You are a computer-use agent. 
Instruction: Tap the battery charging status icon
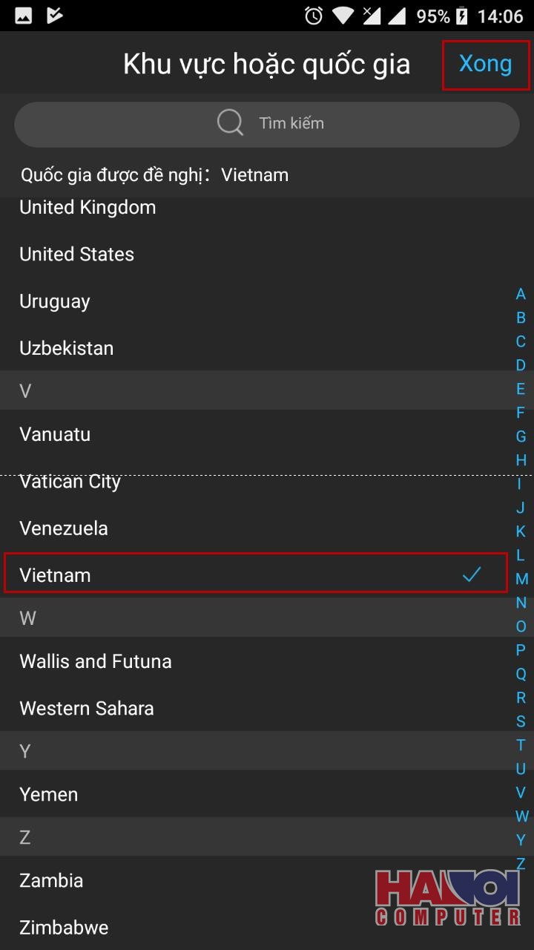461,16
